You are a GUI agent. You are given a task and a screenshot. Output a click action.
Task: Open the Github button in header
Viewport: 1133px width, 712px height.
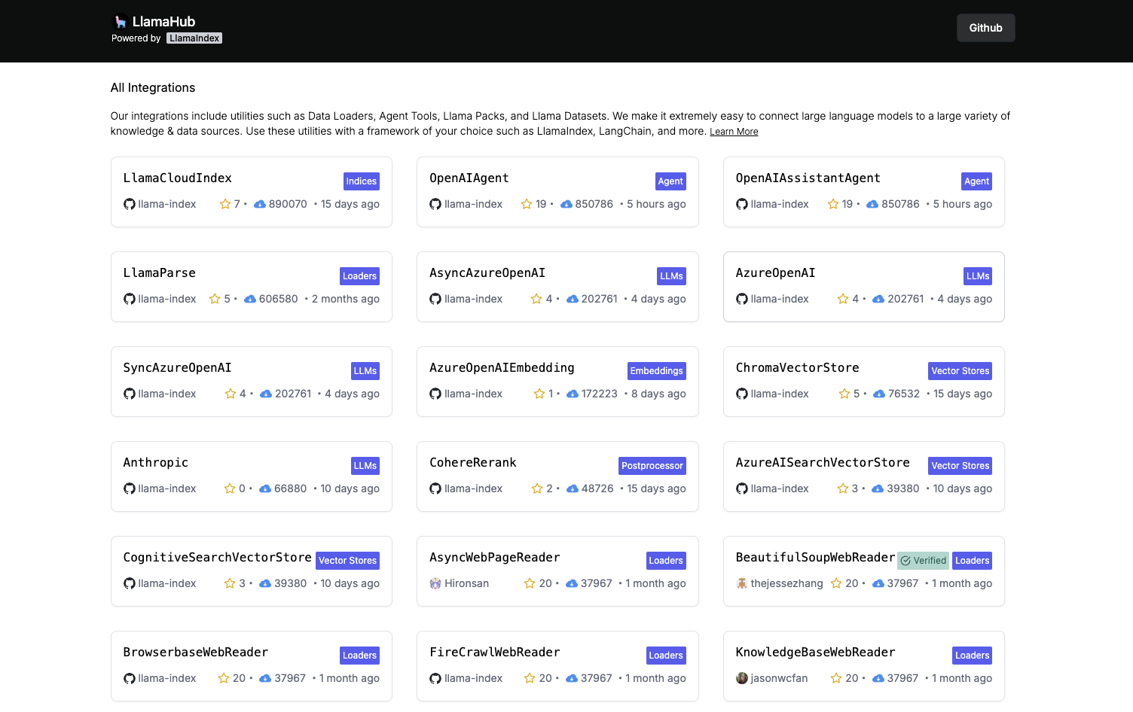(x=985, y=28)
